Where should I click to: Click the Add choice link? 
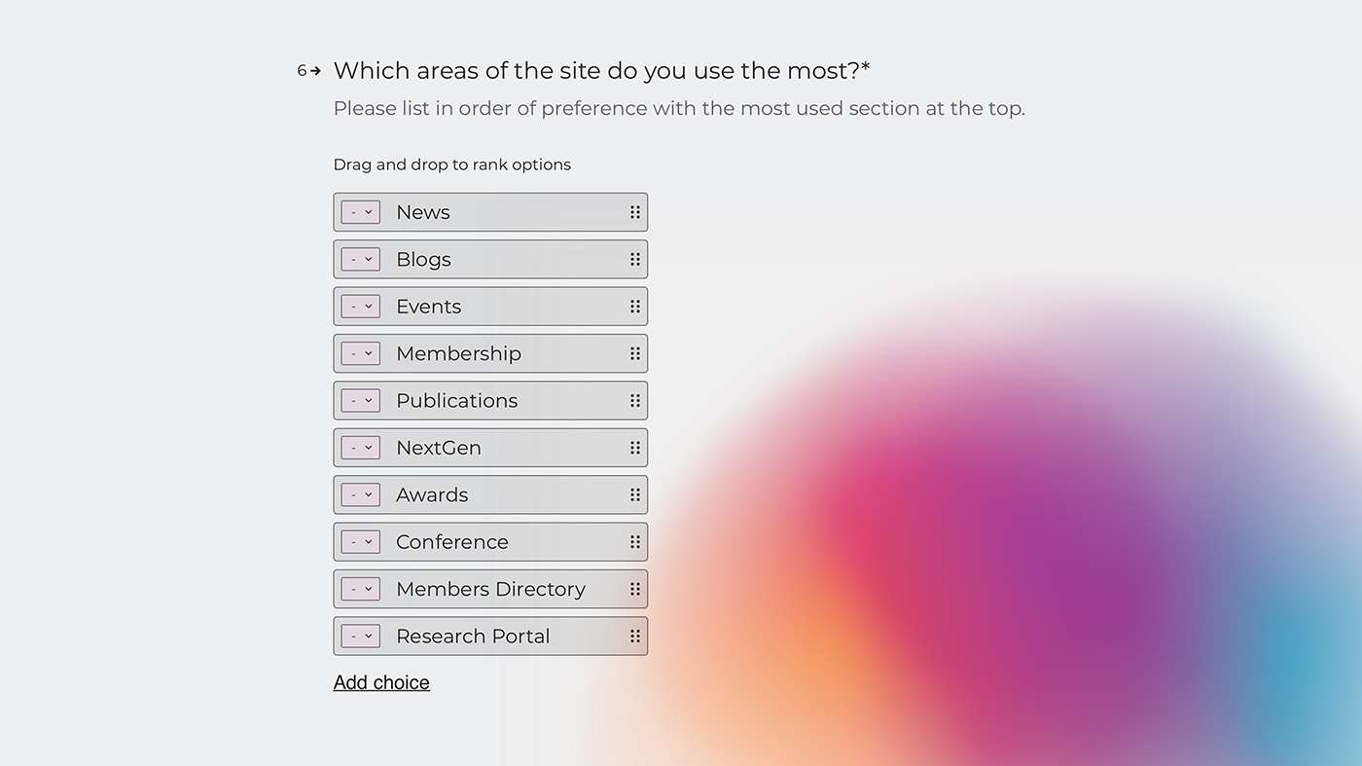381,681
